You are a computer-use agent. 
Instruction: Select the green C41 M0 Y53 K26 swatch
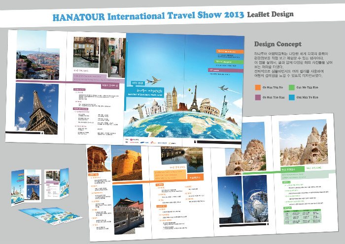[x=292, y=87]
